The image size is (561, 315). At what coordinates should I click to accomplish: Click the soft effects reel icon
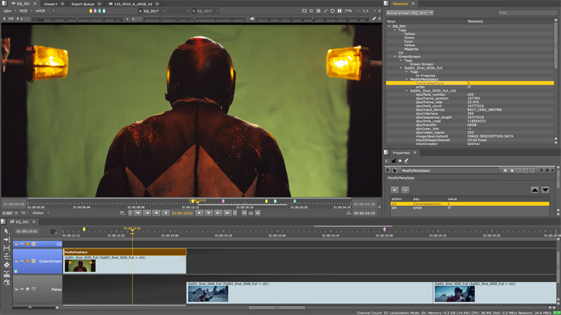click(x=6, y=283)
